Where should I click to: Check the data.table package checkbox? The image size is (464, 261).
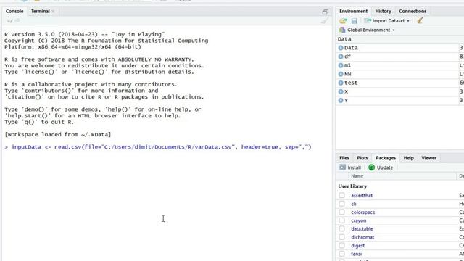coord(341,229)
